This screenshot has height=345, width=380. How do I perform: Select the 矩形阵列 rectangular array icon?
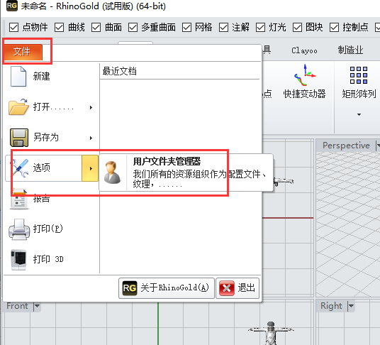click(x=359, y=75)
